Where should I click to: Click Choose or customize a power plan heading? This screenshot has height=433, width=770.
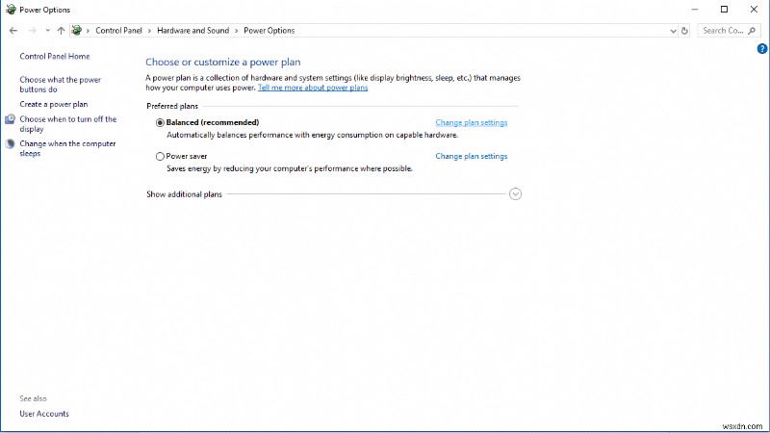223,63
